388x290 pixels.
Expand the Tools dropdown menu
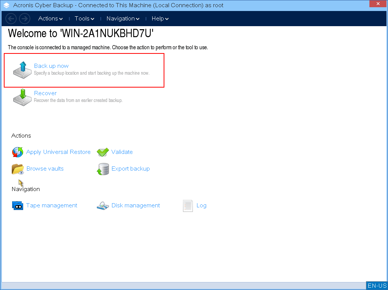pos(84,19)
